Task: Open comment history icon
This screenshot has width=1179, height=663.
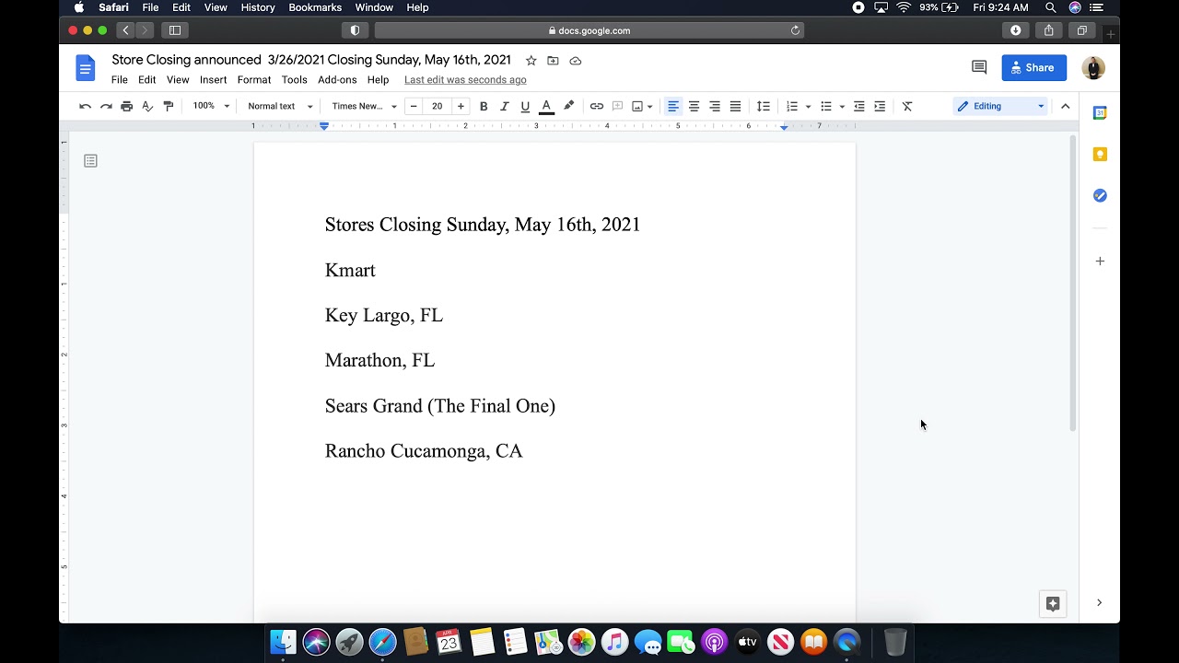Action: tap(979, 67)
